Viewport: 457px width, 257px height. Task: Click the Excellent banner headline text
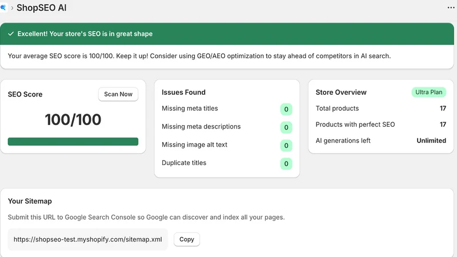[85, 34]
